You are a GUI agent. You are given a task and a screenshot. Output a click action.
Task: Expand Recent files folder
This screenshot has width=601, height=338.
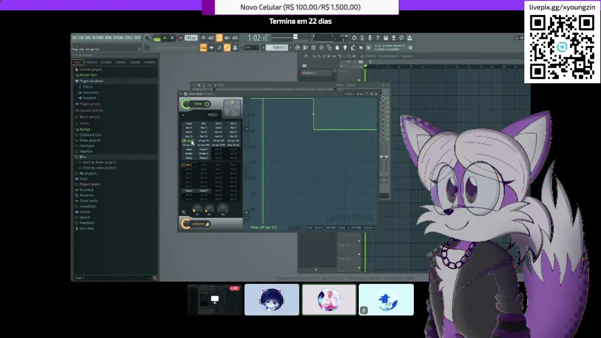(x=88, y=75)
